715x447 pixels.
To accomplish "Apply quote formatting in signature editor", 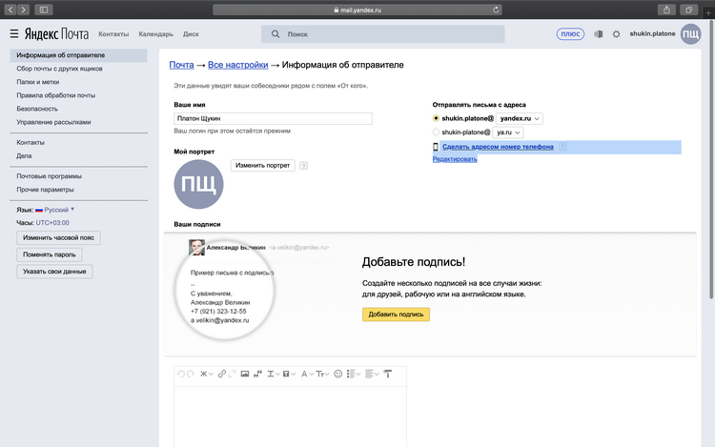I will [257, 375].
